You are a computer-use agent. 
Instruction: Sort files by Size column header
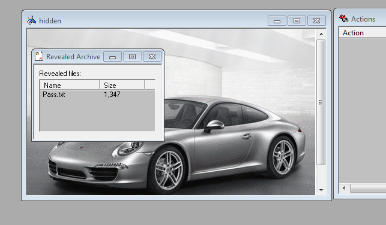click(122, 85)
